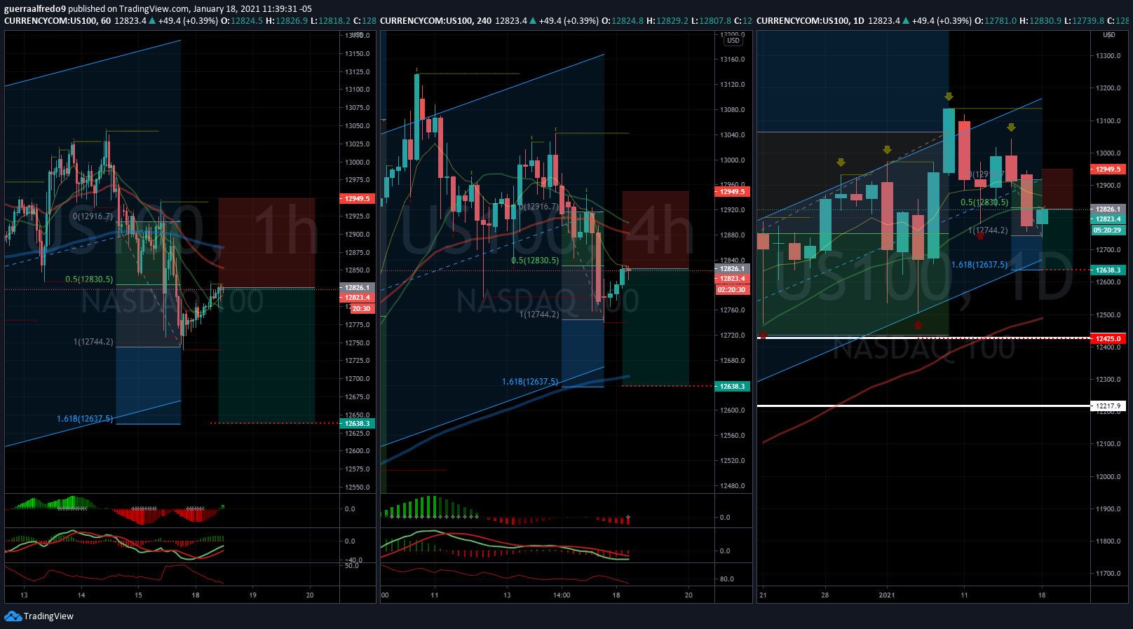
Task: Click fib label 1.618(12637.5) on 1h chart
Action: tap(85, 419)
